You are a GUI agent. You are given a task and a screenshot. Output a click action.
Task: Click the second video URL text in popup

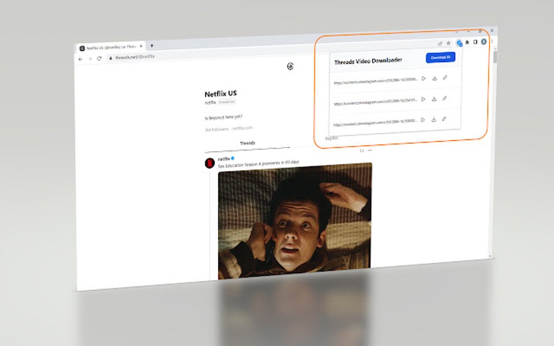(x=375, y=102)
